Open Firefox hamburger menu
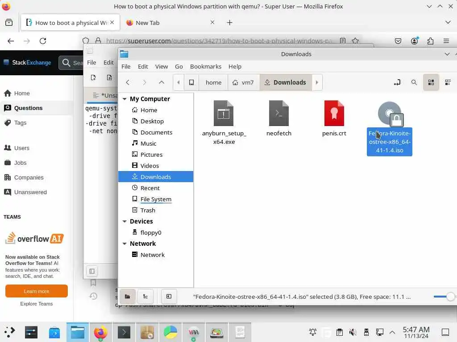The height and width of the screenshot is (342, 457). click(x=446, y=41)
